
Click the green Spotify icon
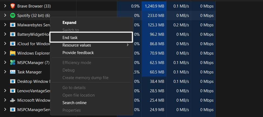click(x=12, y=15)
